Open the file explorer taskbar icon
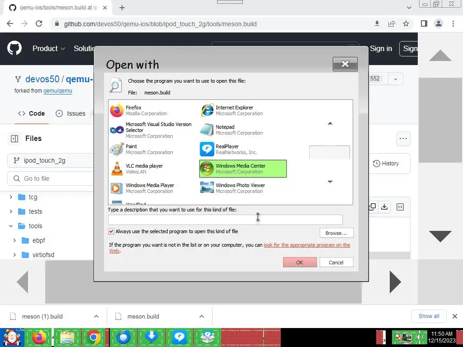 click(67, 337)
